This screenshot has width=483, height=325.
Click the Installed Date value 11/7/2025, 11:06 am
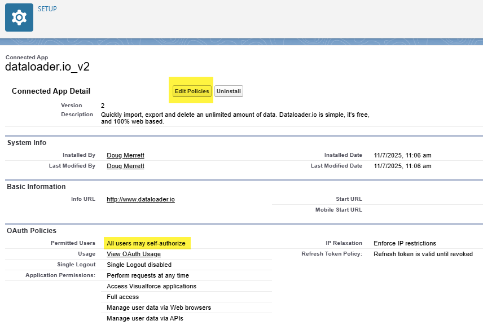[x=402, y=155]
